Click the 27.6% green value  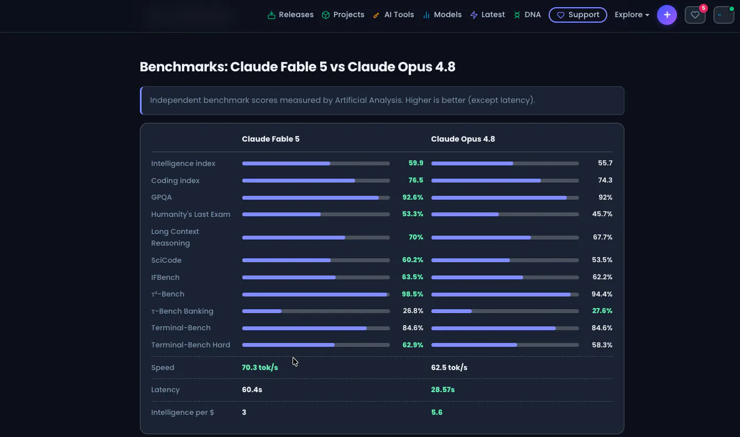602,311
